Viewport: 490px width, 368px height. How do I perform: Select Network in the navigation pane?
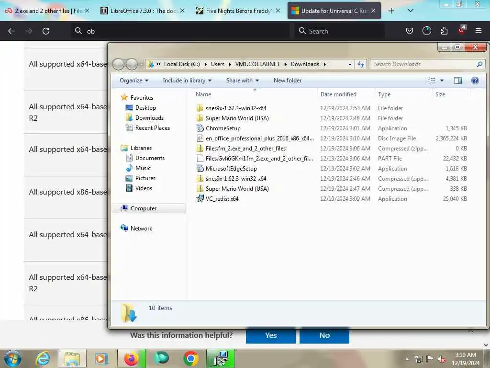(x=141, y=229)
